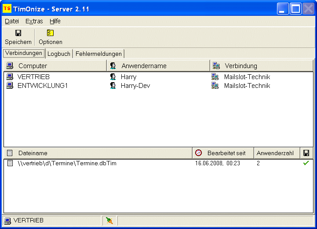Click the connection plug icon in status bar
317x229 pixels.
[109, 221]
